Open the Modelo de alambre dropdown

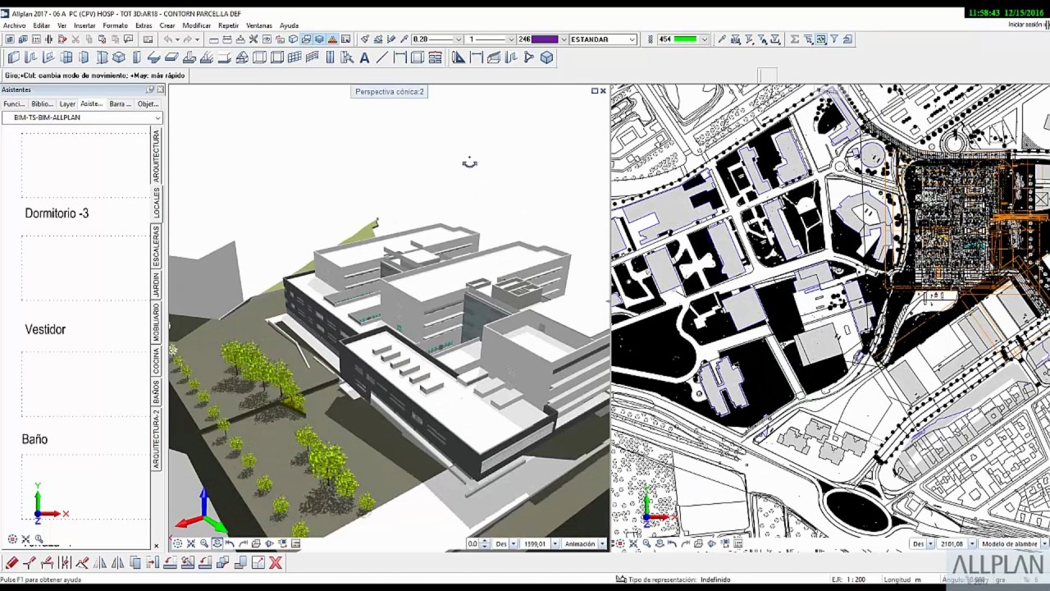(1044, 543)
